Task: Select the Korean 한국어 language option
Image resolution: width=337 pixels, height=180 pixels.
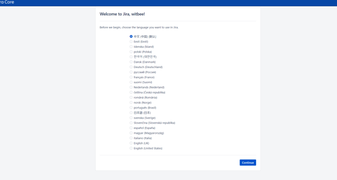Action: [131, 57]
